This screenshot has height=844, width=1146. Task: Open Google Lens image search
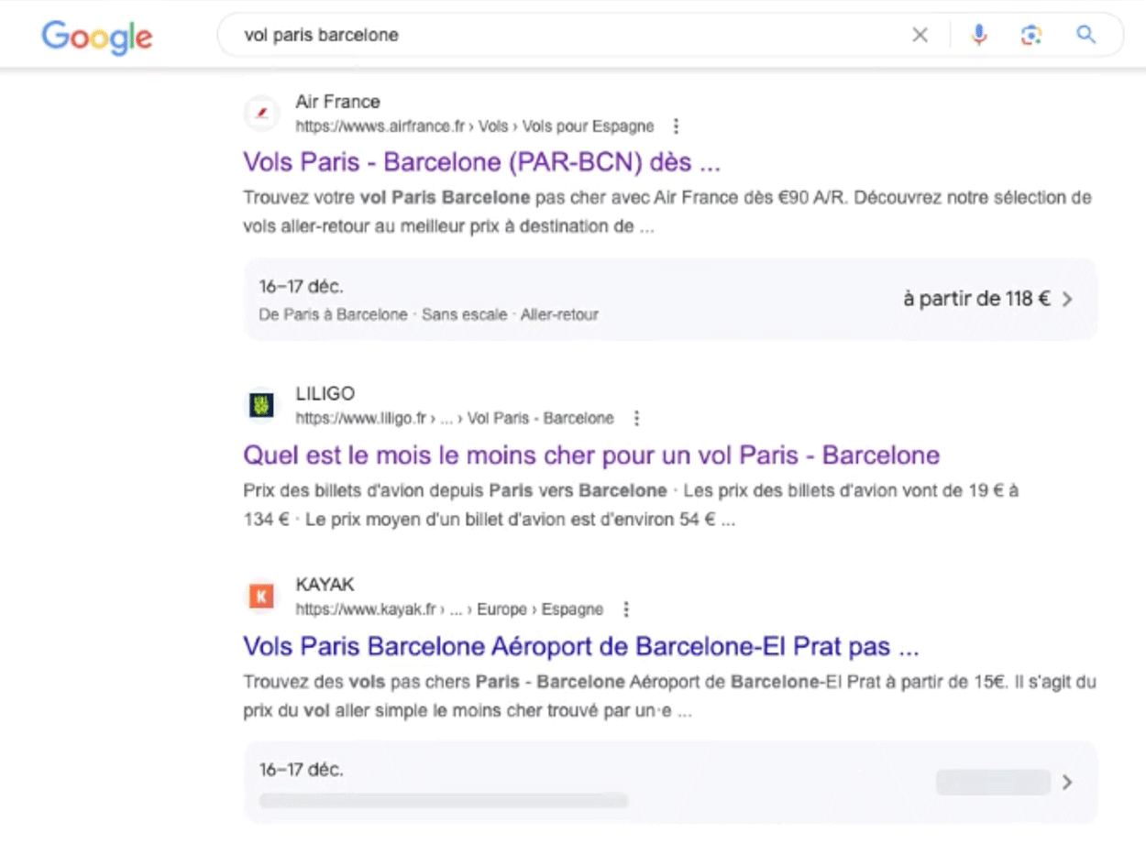1031,36
